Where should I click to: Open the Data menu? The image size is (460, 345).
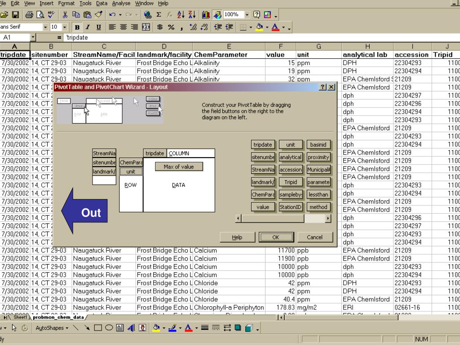(102, 4)
